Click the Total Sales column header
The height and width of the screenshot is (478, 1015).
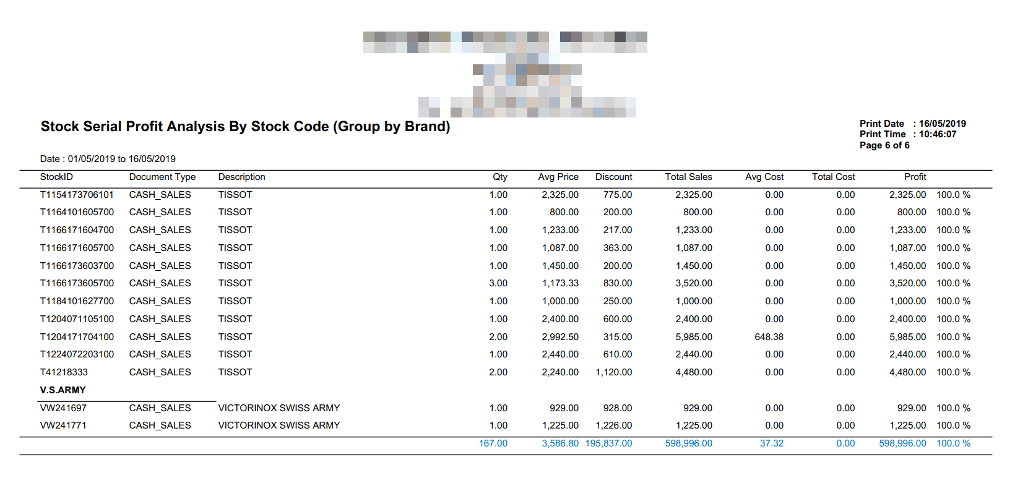tap(689, 177)
